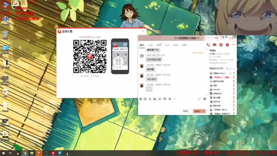The width and height of the screenshot is (277, 156).
Task: Click chat scrollbar down arrow
Action: [207, 95]
